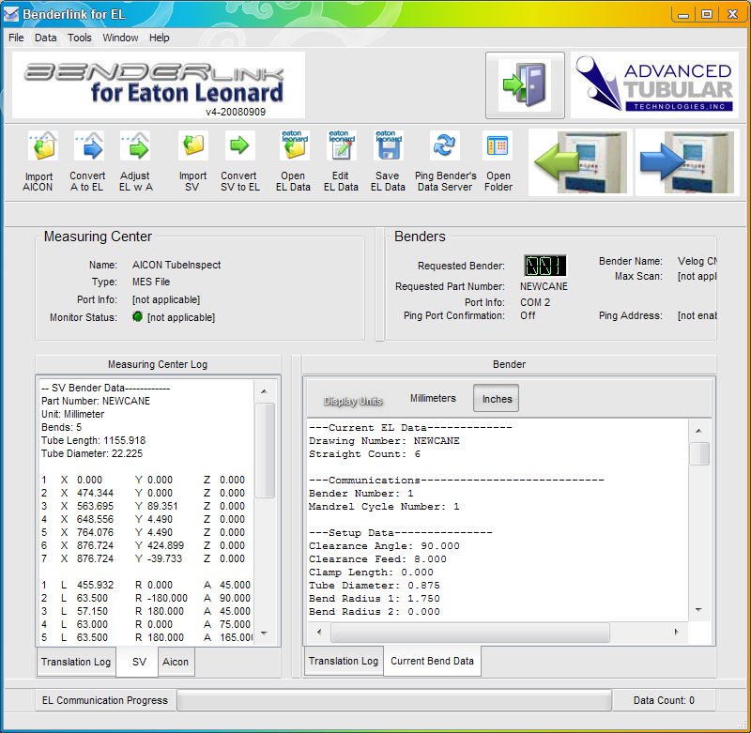This screenshot has height=733, width=751.
Task: Click the Requested Bender number display
Action: [x=544, y=266]
